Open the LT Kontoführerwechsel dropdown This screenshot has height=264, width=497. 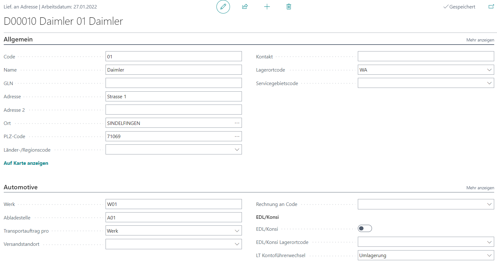[489, 256]
